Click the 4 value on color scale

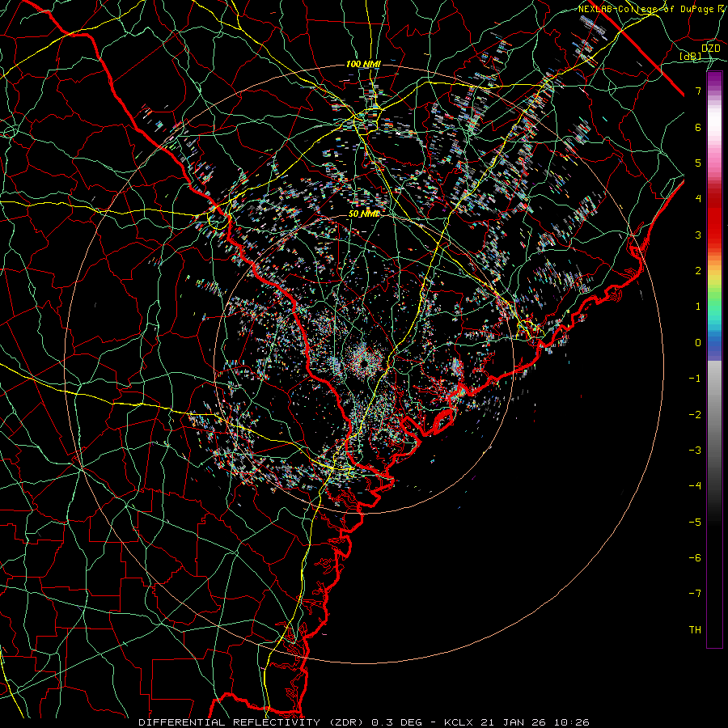click(x=698, y=199)
